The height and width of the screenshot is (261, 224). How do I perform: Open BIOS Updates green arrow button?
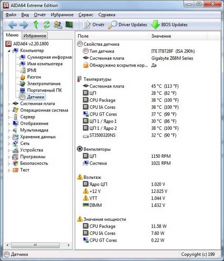coord(169,25)
